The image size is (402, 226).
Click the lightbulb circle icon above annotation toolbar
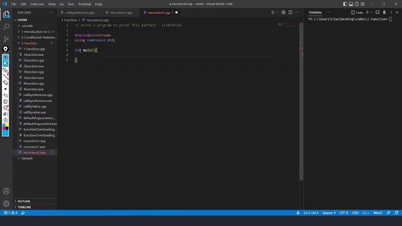point(6,49)
